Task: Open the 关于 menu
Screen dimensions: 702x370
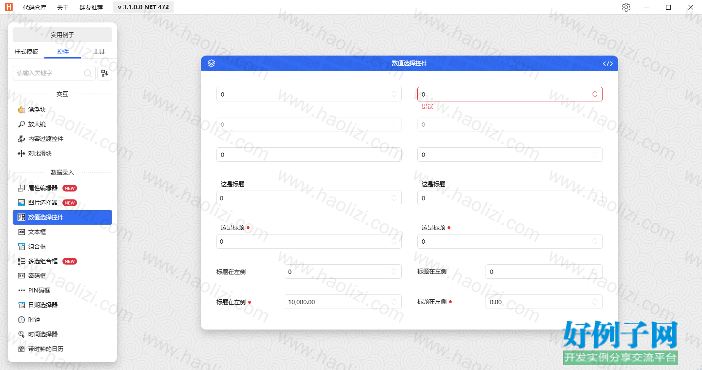Action: point(63,7)
